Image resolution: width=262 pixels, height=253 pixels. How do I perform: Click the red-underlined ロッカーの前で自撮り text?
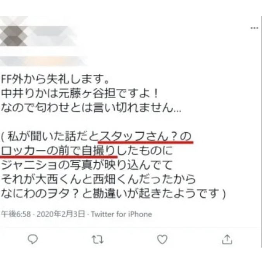(59, 151)
